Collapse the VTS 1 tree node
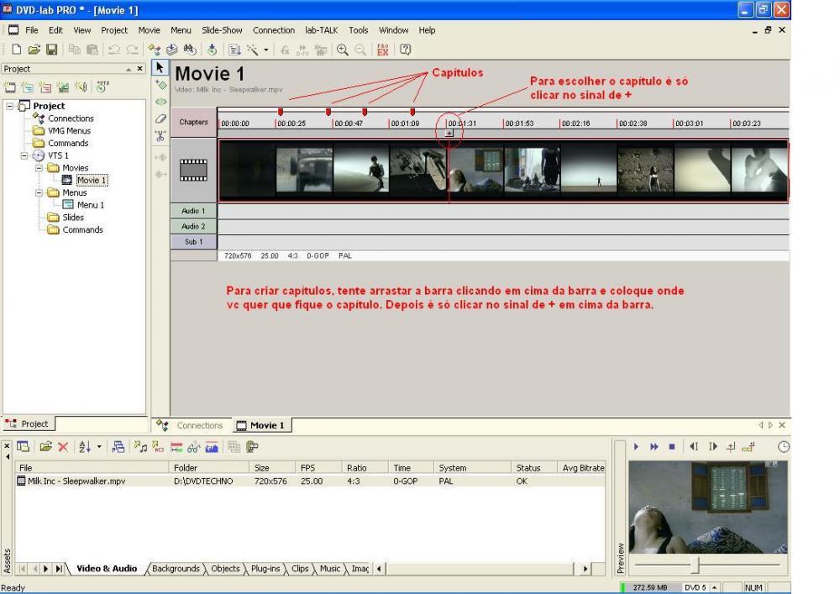Image resolution: width=840 pixels, height=594 pixels. pos(25,155)
